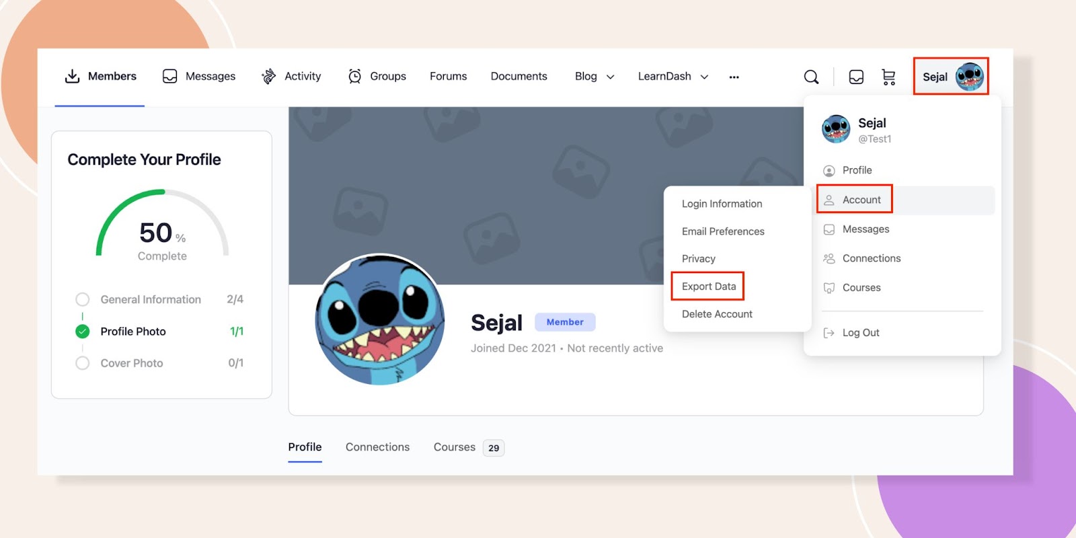Open the General Information profile step
The width and height of the screenshot is (1076, 538).
(151, 299)
